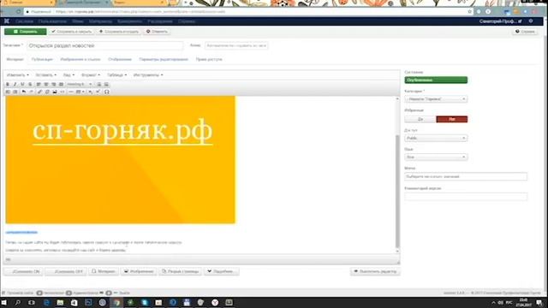The image size is (548, 308).
Task: Click the bullet list icon
Action: point(99,84)
